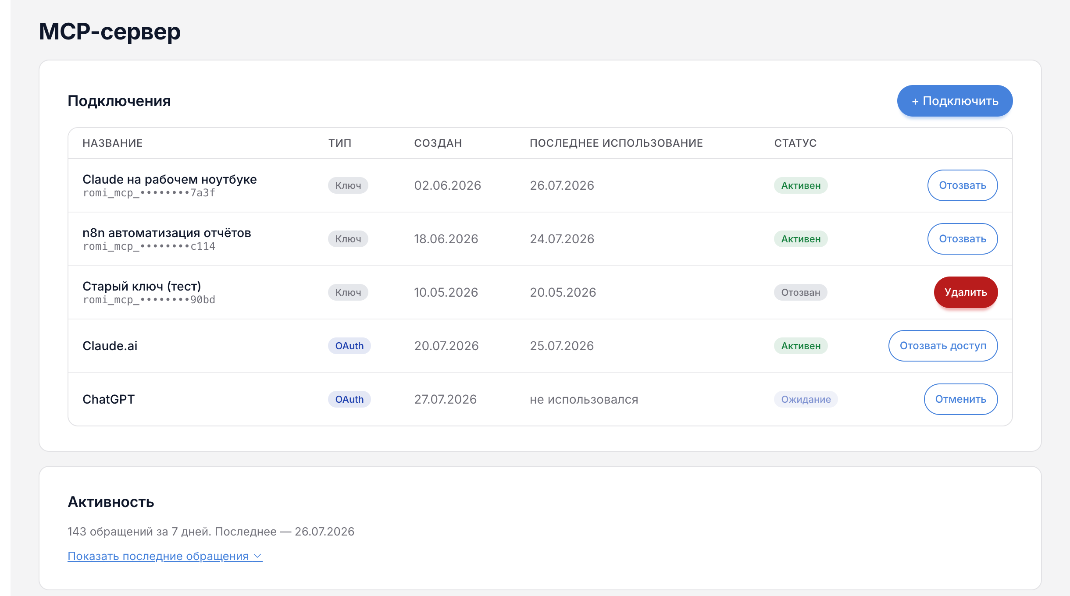Click the + Подключить button
Viewport: 1070px width, 596px height.
point(955,101)
